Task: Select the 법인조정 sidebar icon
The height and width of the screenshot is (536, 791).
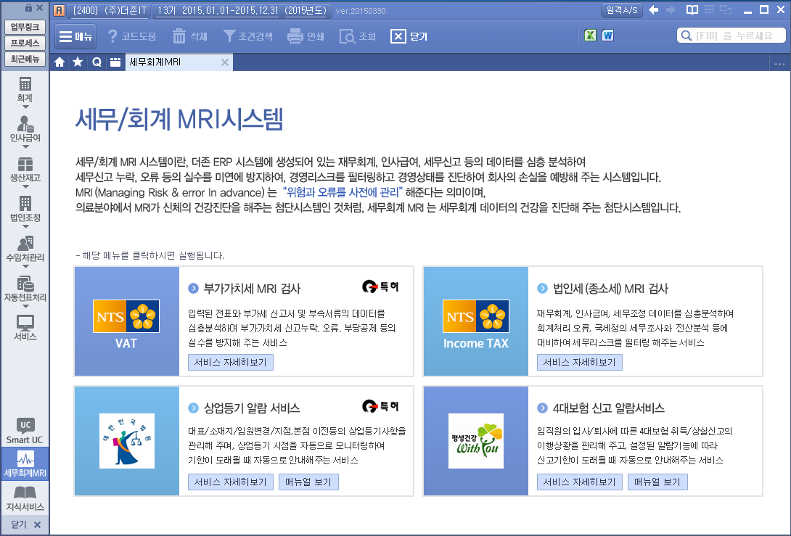Action: pos(25,205)
